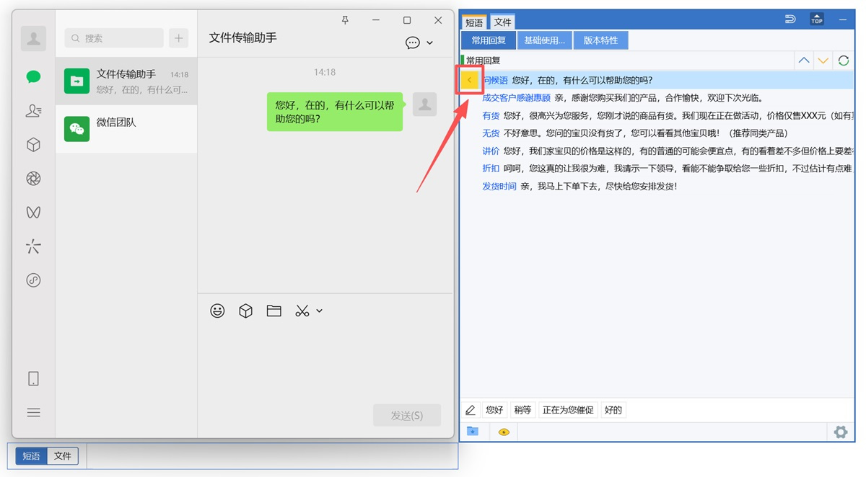Click the pencil edit icon beside 您好
This screenshot has height=477, width=866.
pyautogui.click(x=471, y=410)
